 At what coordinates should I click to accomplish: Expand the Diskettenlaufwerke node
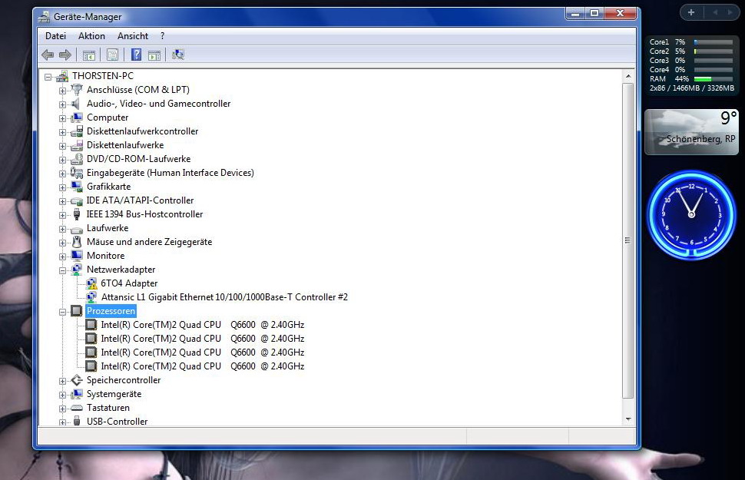coord(62,146)
